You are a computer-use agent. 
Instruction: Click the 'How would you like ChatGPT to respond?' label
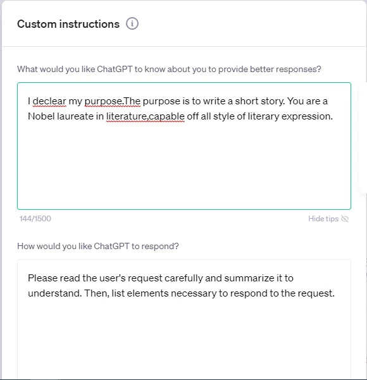[98, 246]
